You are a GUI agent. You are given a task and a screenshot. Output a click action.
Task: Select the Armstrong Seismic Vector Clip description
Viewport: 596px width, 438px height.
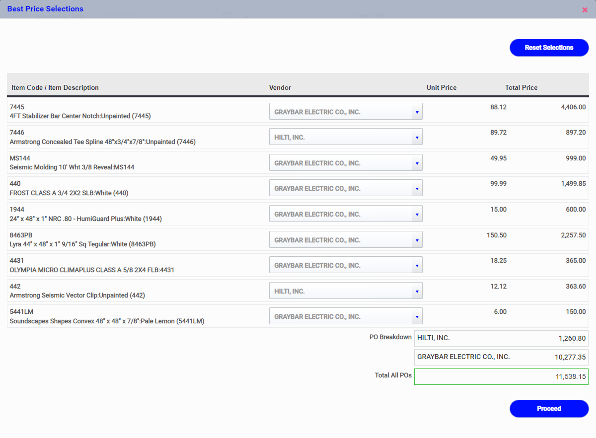[x=77, y=295]
